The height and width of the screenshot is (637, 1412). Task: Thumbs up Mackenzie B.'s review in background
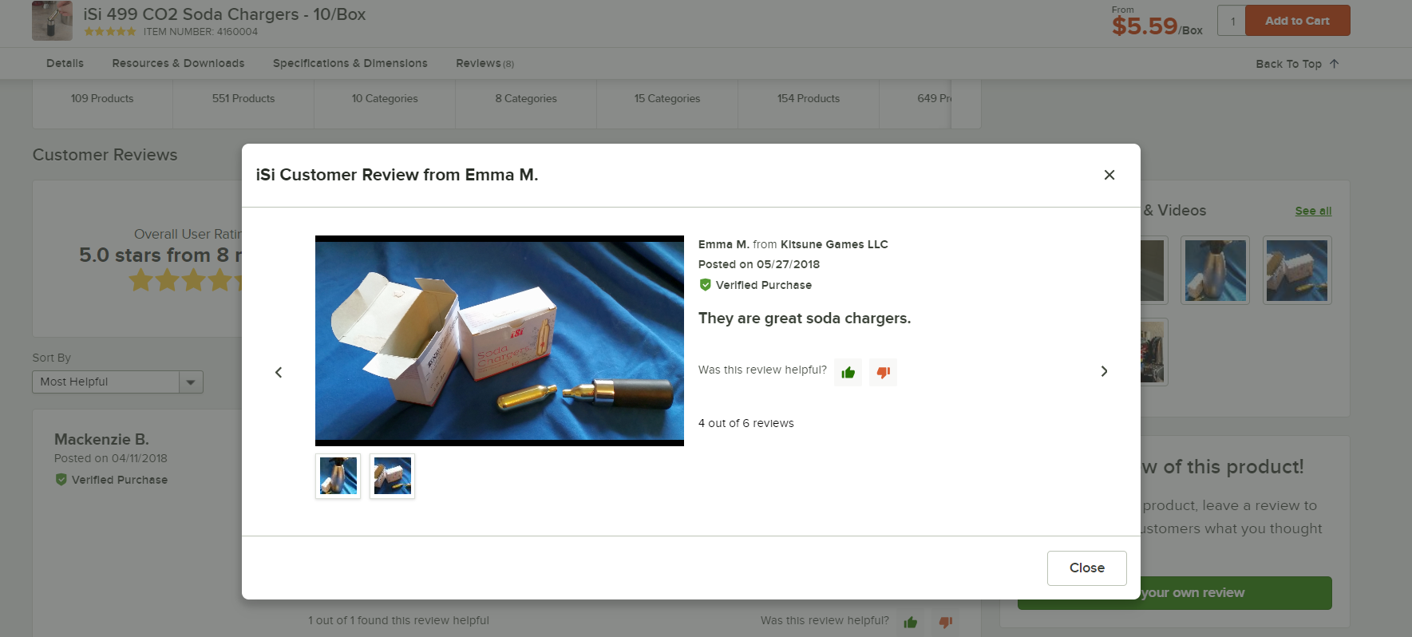911,623
